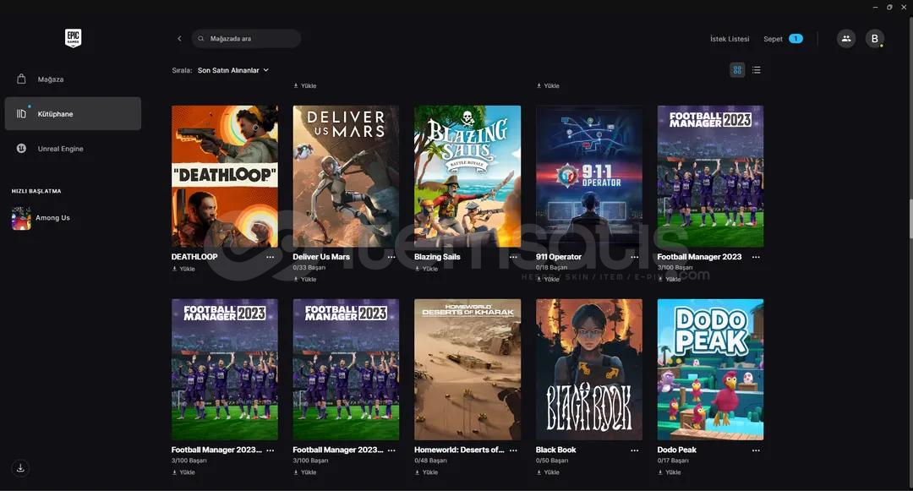Click Yükle under 911 Operator
The height and width of the screenshot is (491, 913).
click(x=548, y=279)
